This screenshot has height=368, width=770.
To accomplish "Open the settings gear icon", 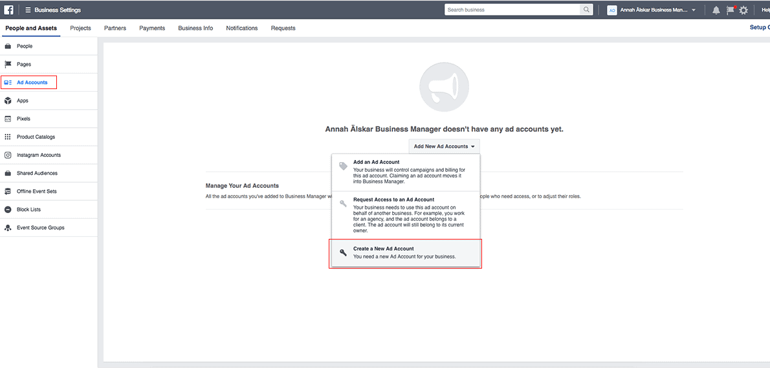I will 743,10.
